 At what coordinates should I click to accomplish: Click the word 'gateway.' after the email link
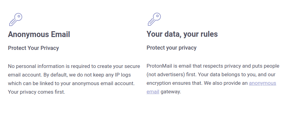pyautogui.click(x=171, y=92)
